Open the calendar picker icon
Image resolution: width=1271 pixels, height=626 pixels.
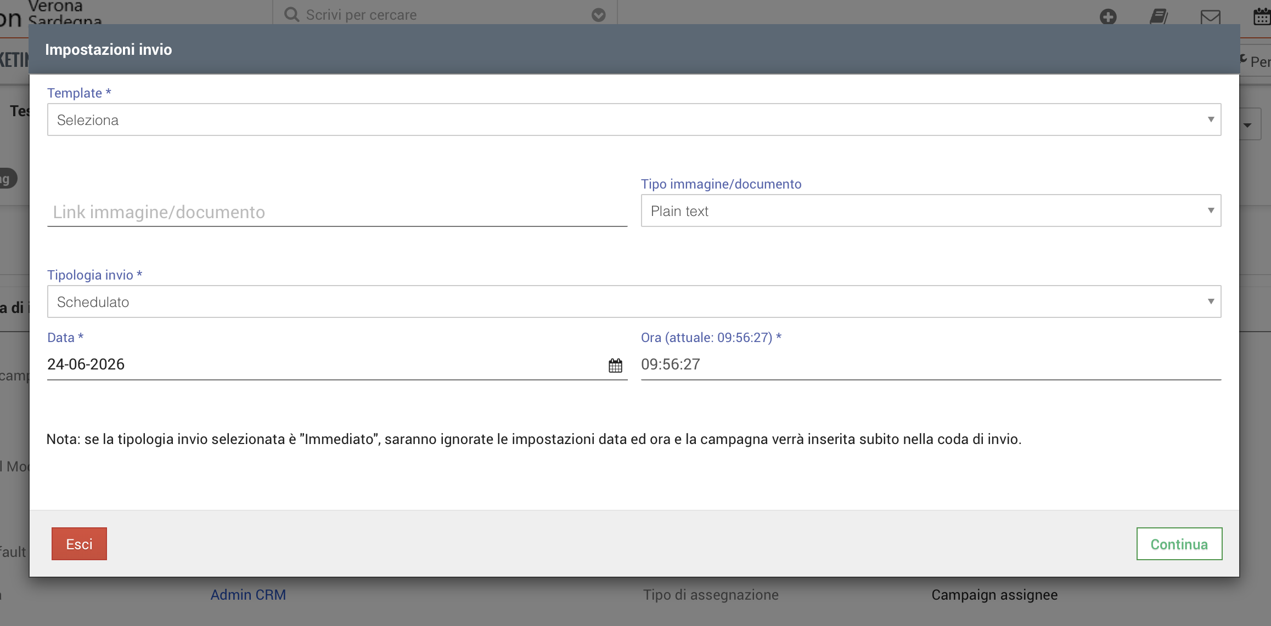(615, 366)
